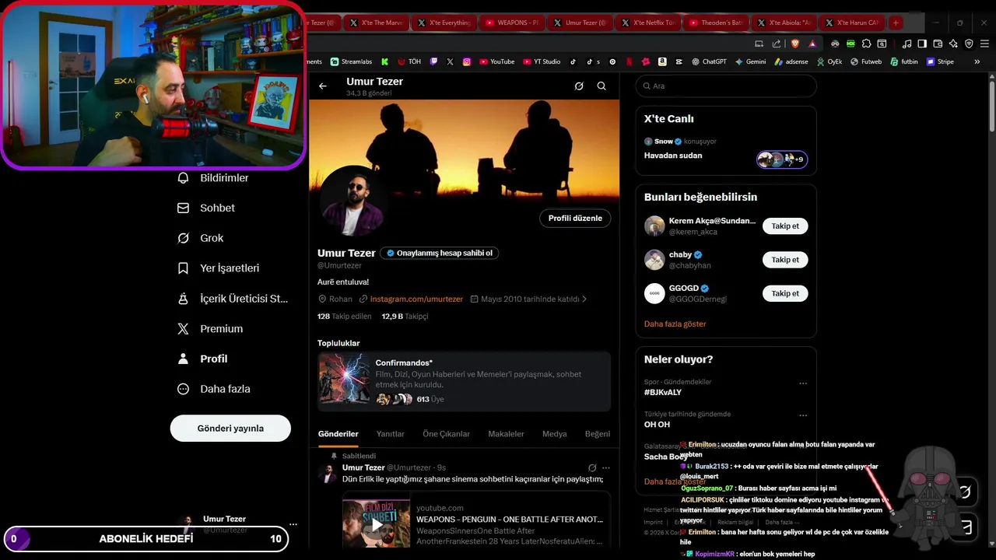Go back using the profile back arrow
Image resolution: width=996 pixels, height=560 pixels.
(x=323, y=86)
